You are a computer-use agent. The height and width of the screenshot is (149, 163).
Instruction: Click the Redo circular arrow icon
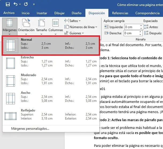click(x=26, y=4)
